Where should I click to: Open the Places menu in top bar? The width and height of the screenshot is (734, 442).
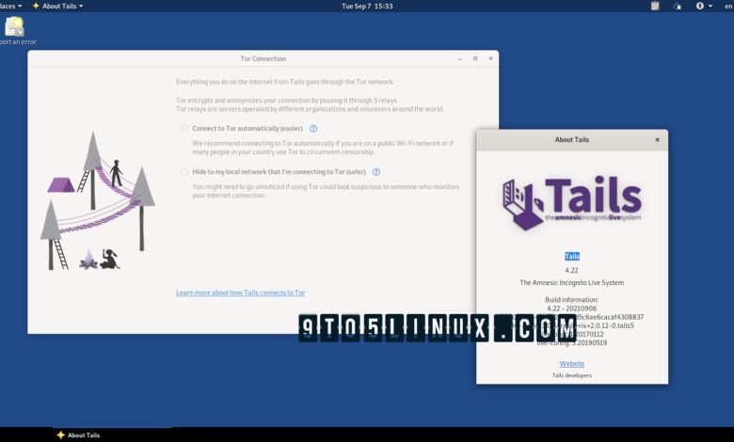tap(10, 6)
